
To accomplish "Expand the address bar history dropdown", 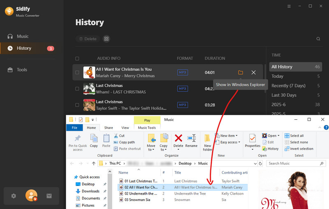I will coord(255,164).
